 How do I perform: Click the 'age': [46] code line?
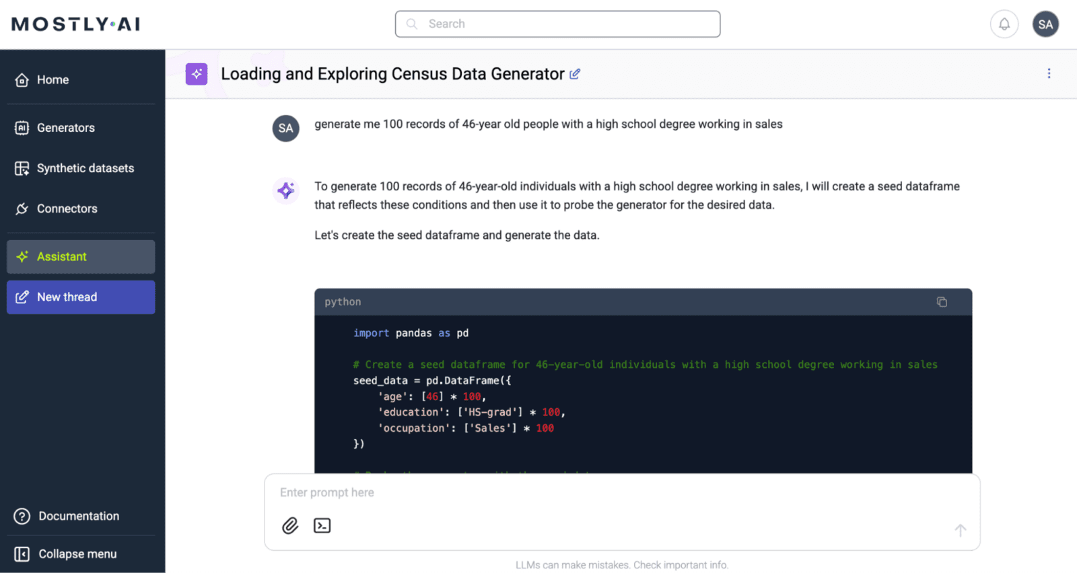pyautogui.click(x=432, y=397)
